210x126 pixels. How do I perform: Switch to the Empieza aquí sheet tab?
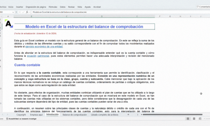[x=36, y=114]
